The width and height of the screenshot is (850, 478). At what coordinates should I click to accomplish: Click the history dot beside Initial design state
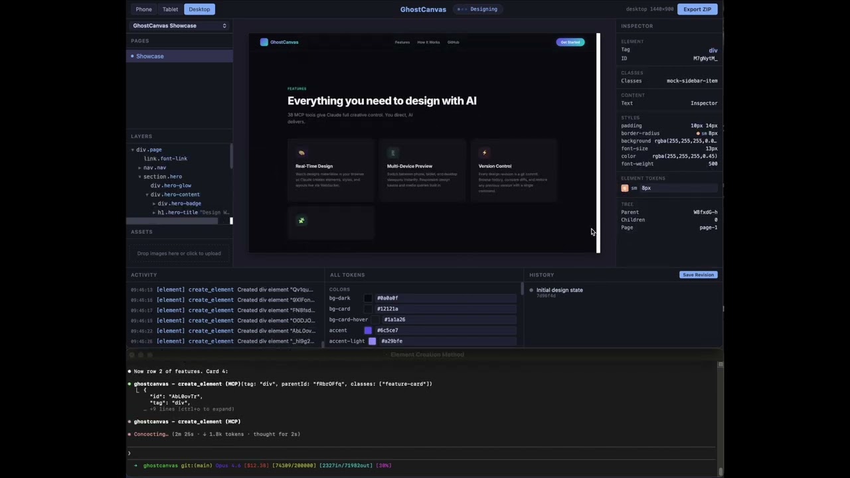[531, 290]
